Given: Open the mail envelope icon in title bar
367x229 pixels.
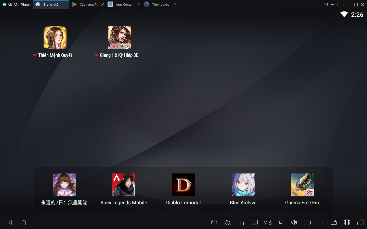Looking at the screenshot, I should [x=326, y=5].
